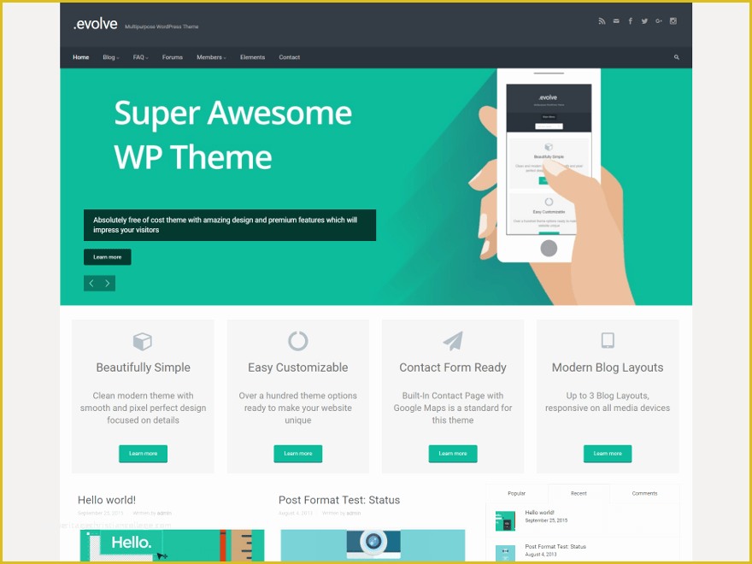Open the Contact menu item
The width and height of the screenshot is (752, 564).
(289, 57)
